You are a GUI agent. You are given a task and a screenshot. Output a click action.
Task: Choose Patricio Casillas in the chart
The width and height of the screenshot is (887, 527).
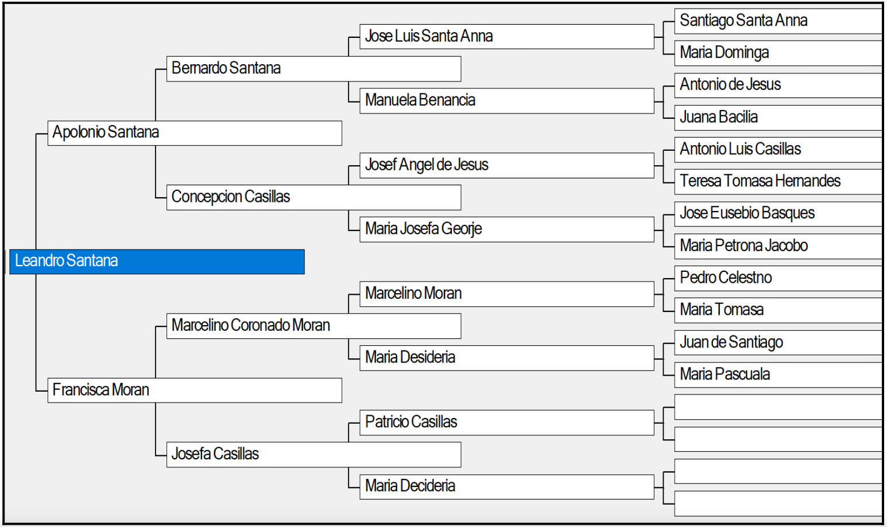point(507,423)
